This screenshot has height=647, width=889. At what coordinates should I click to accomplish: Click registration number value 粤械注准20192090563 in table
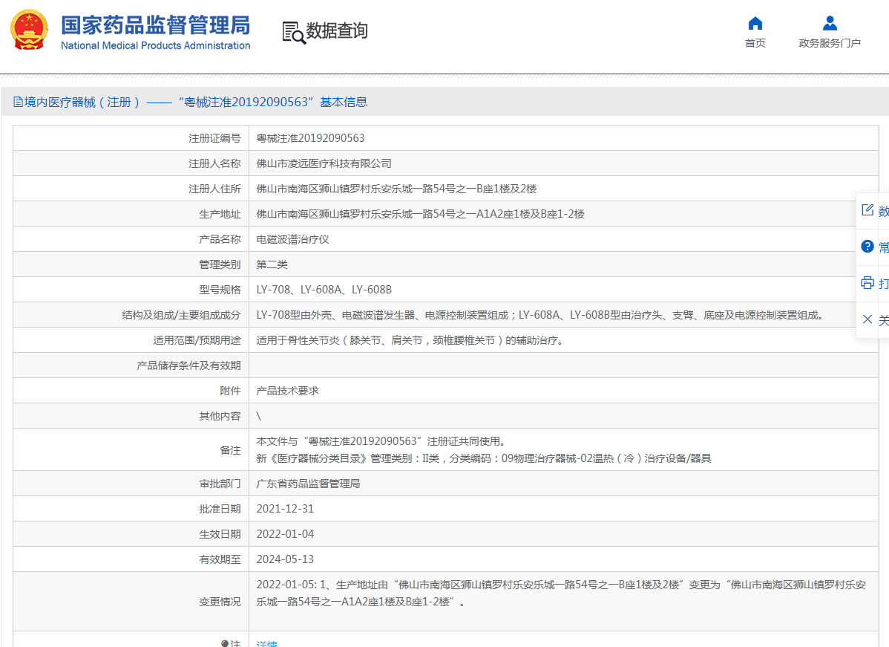point(310,138)
